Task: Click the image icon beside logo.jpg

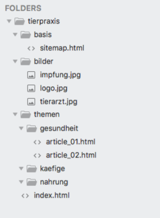Action: pyautogui.click(x=31, y=88)
